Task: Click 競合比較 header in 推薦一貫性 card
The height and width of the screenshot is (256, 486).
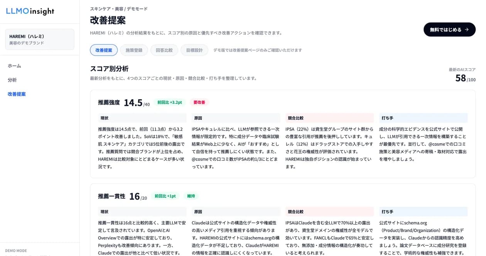Action: (x=330, y=212)
